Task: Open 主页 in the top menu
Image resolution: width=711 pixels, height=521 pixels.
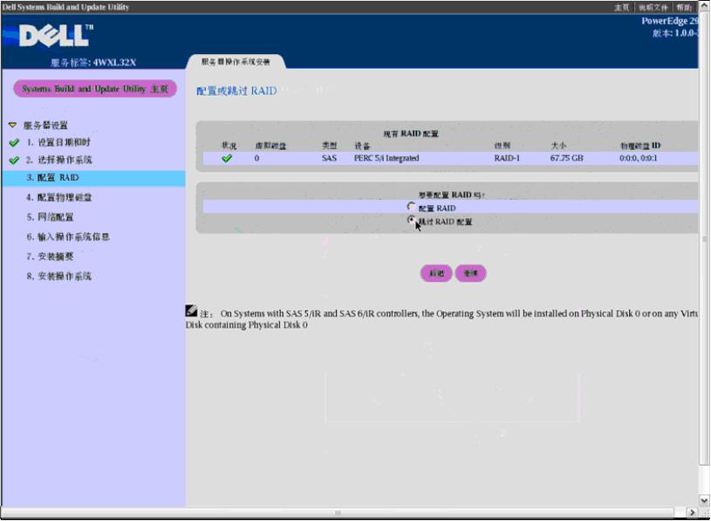Action: 622,7
